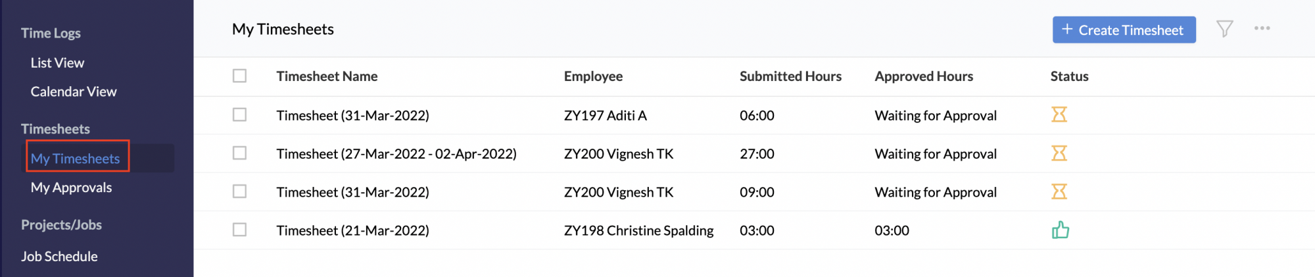Tick checkbox for Vignesh TK's 31-Mar-2022 timesheet

239,191
